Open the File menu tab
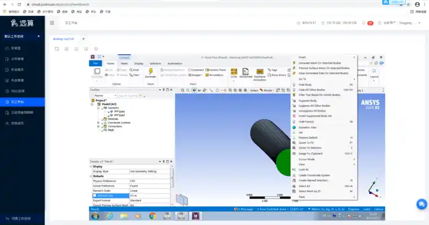The height and width of the screenshot is (225, 429). (95, 63)
